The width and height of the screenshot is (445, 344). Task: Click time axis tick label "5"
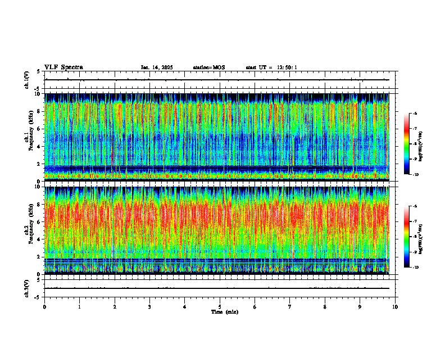(220, 307)
